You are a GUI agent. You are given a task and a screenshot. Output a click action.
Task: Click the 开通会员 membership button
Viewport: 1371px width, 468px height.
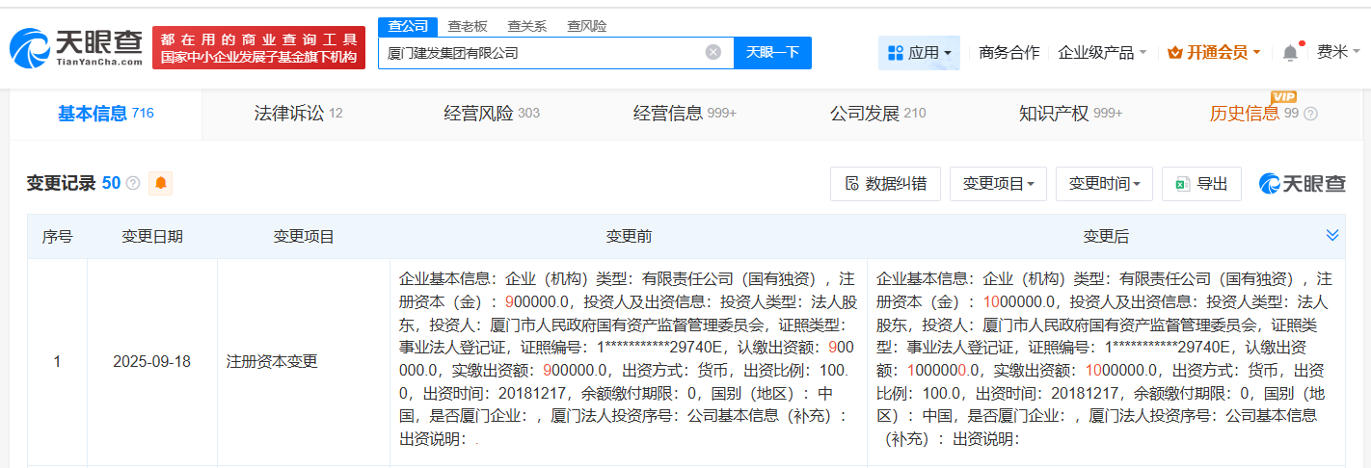[1214, 53]
